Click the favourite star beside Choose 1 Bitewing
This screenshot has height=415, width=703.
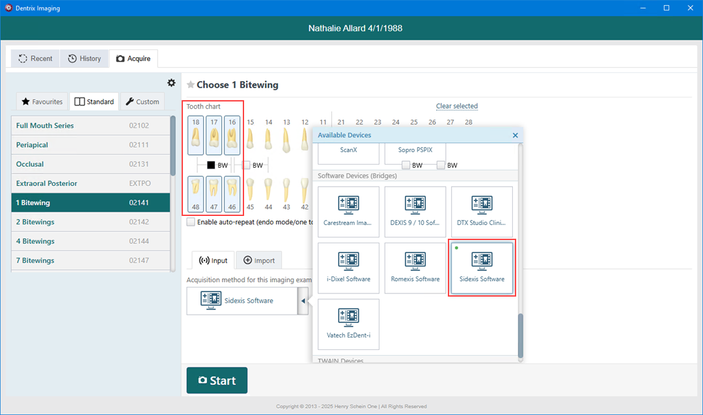pyautogui.click(x=191, y=85)
